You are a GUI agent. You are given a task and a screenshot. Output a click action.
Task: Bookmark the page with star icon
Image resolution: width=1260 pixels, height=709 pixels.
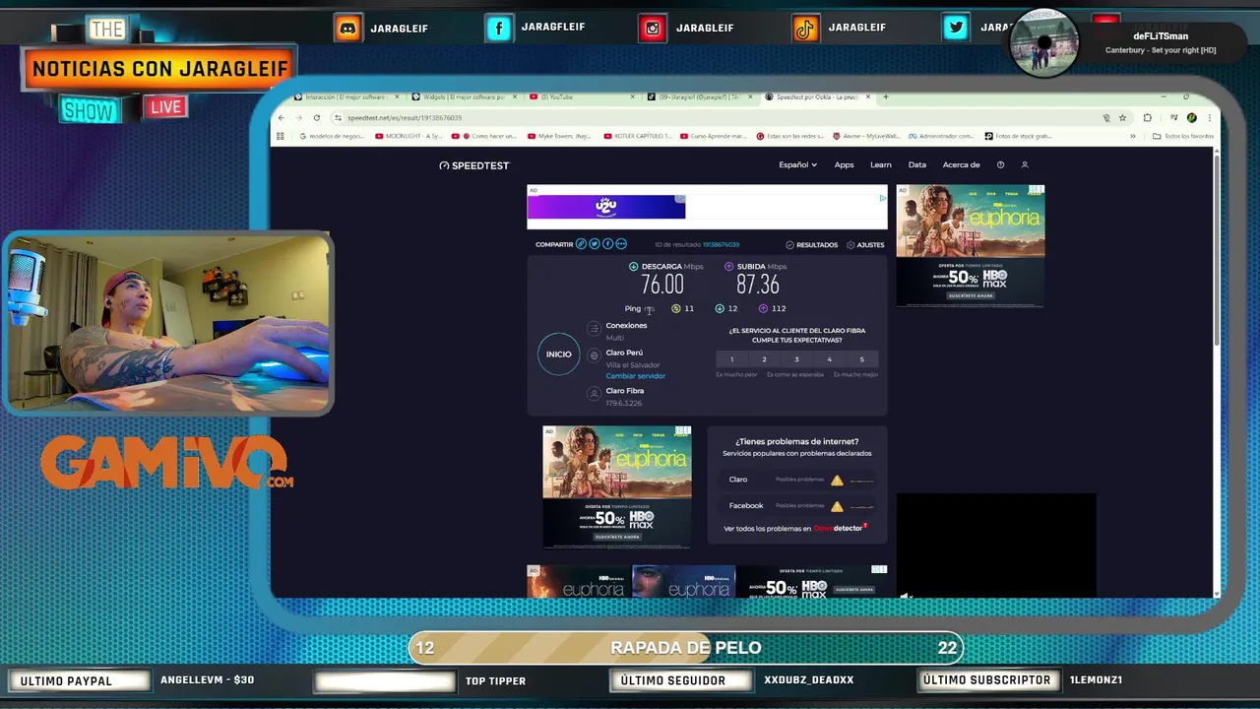1122,118
